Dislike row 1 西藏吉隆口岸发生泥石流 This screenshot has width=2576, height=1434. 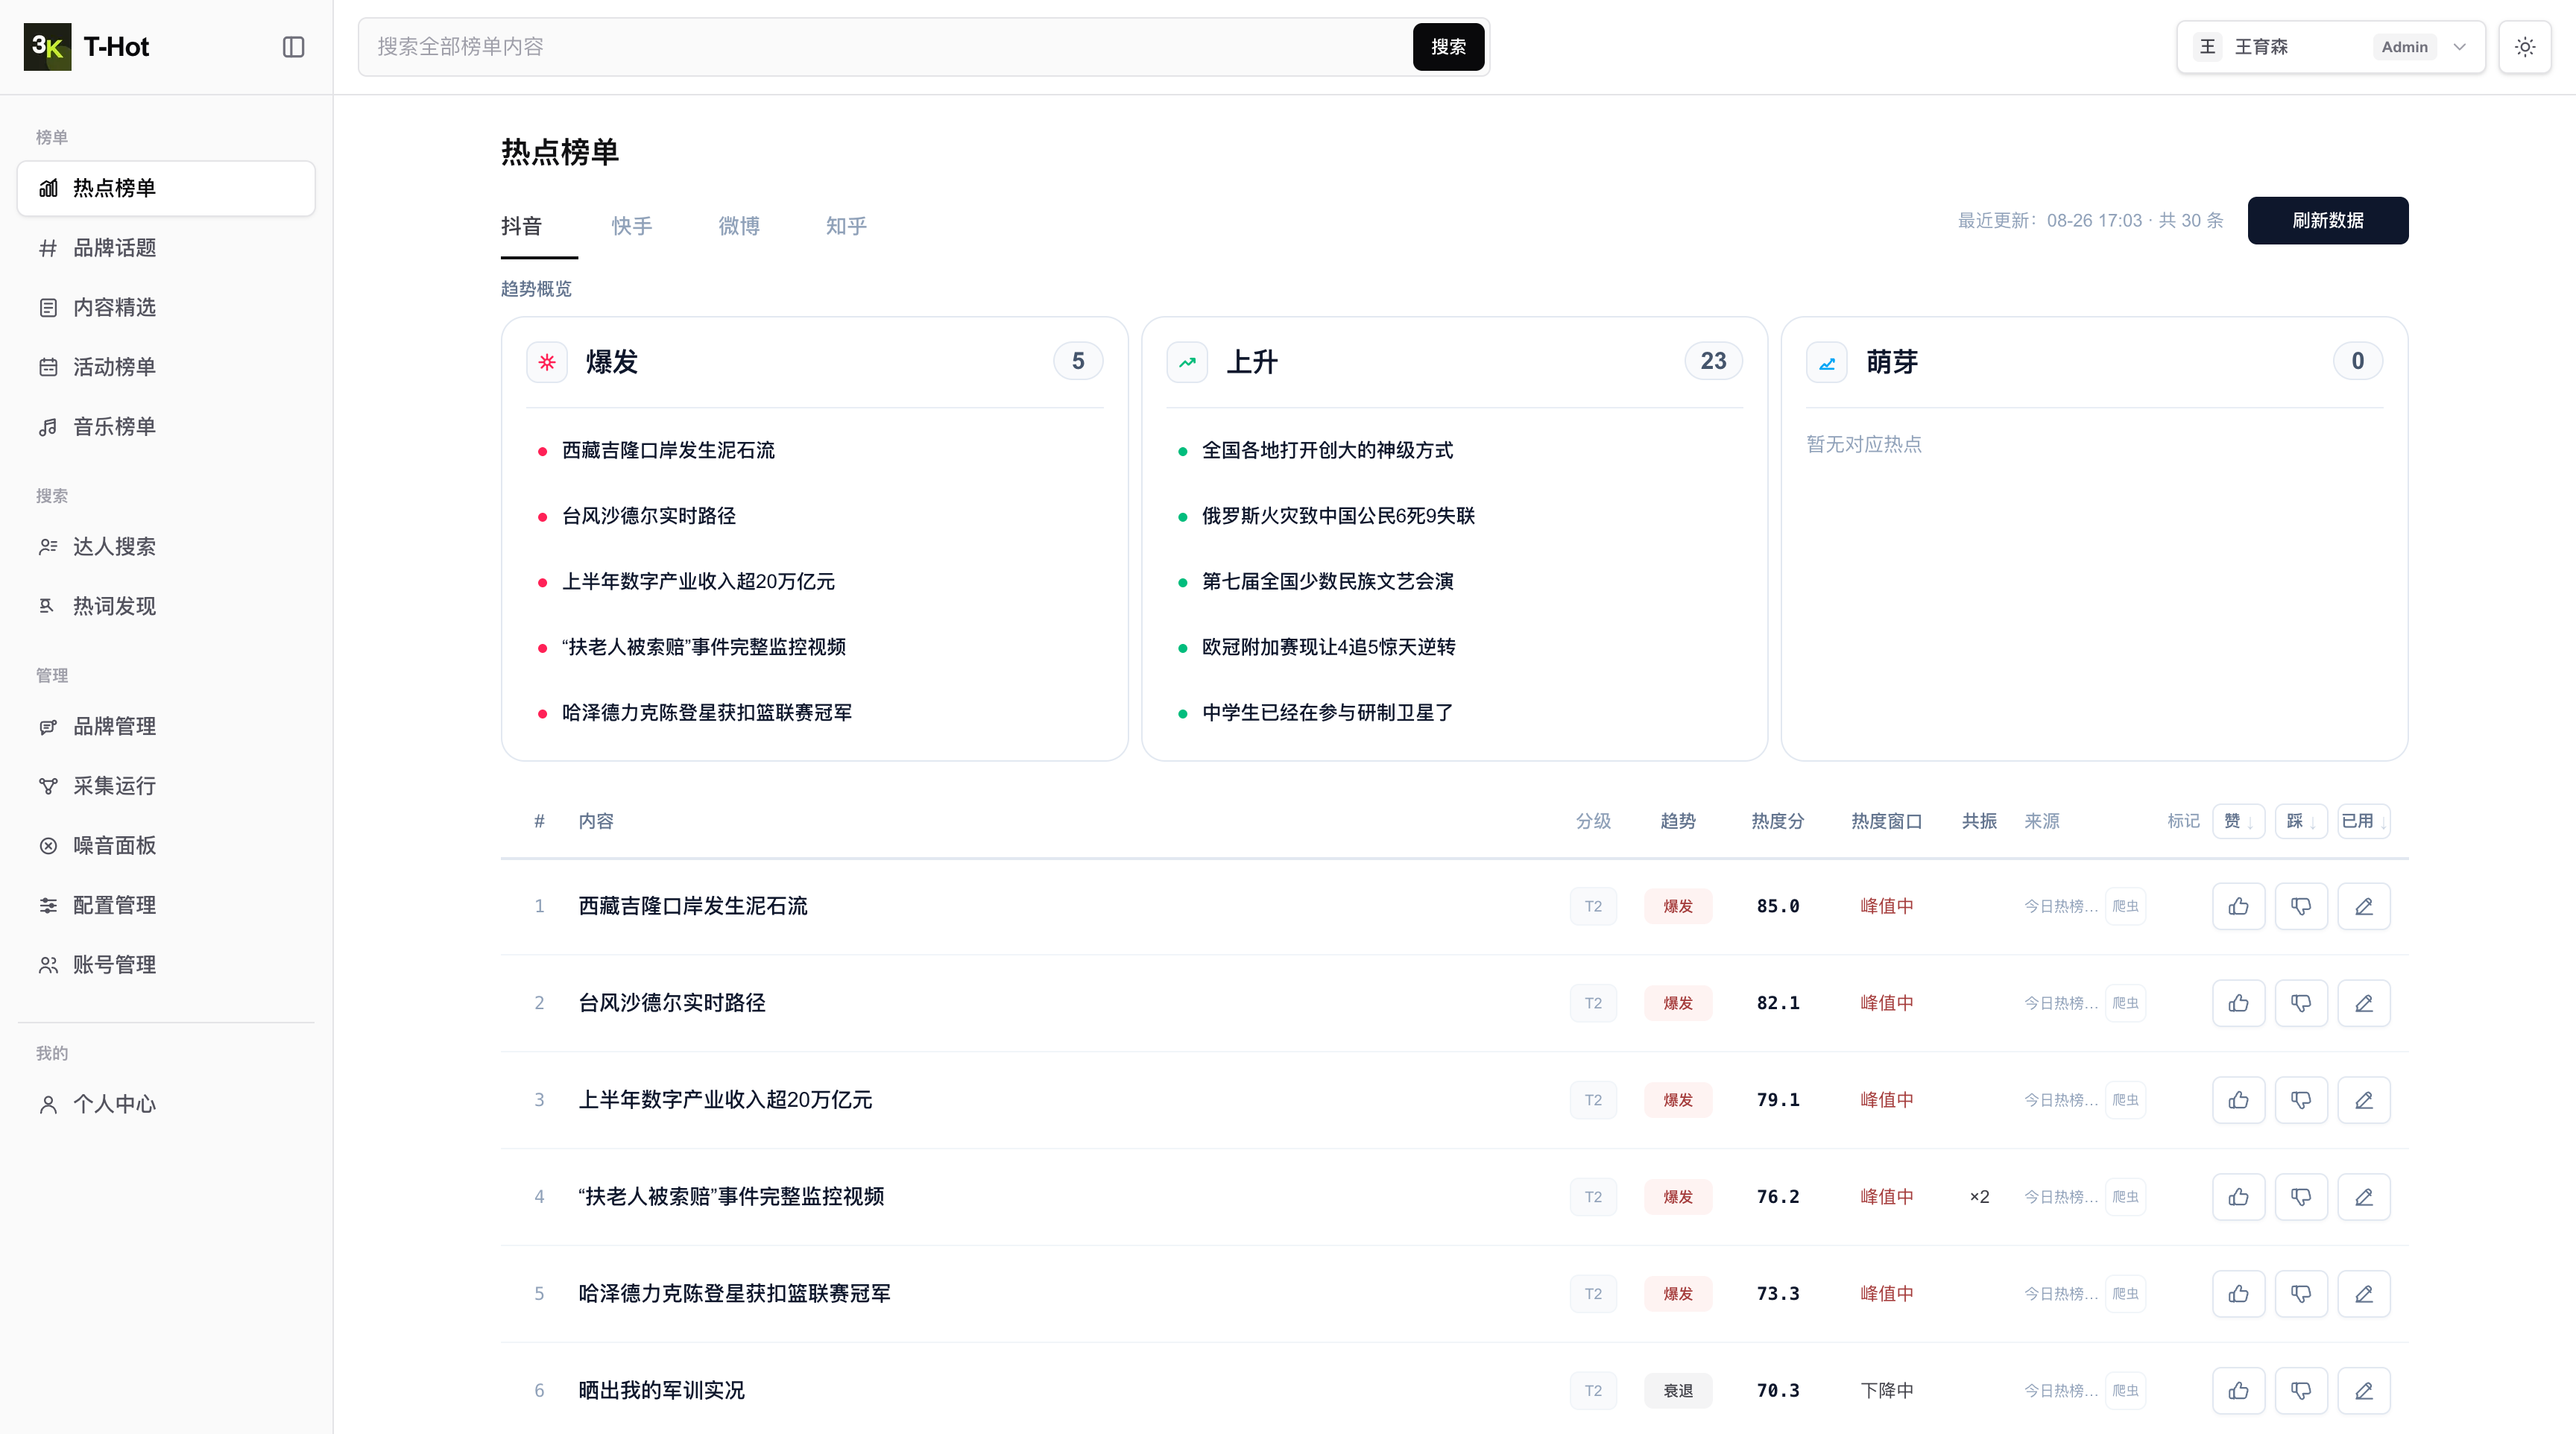tap(2301, 906)
